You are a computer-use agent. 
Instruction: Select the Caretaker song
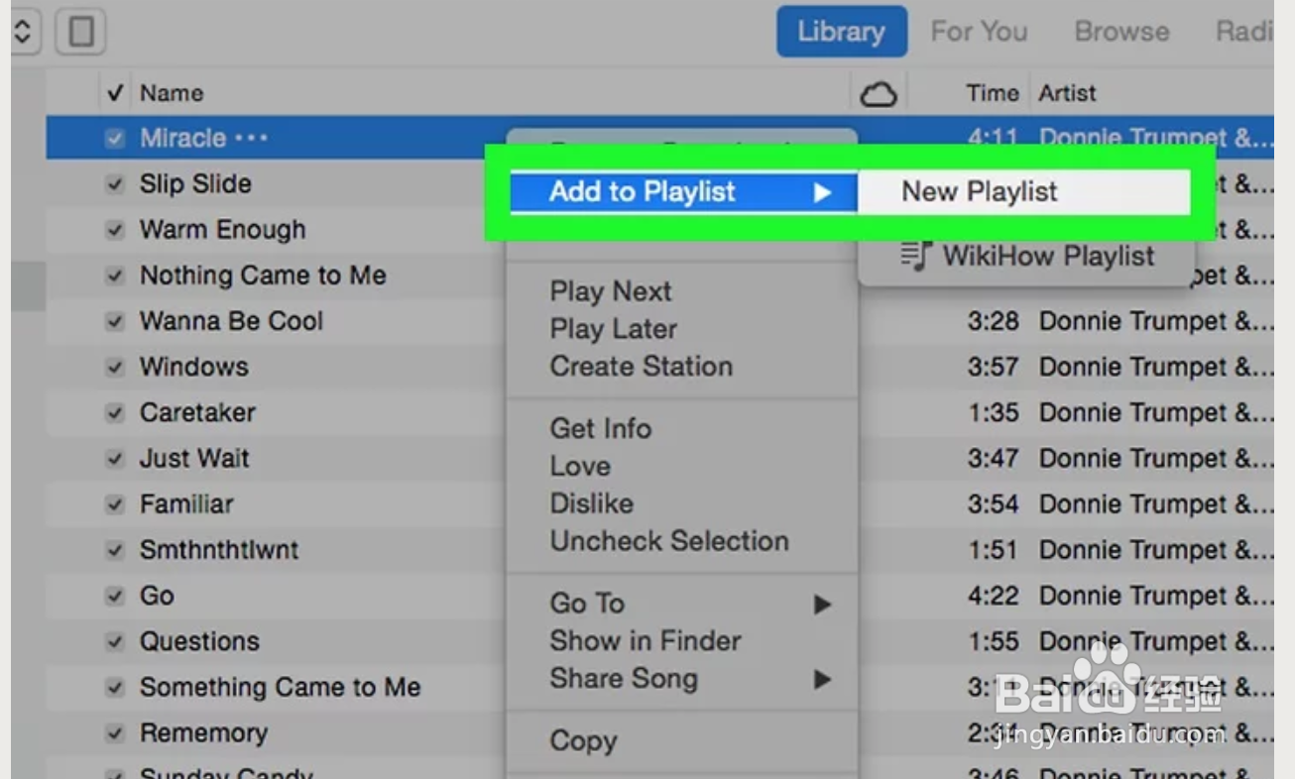click(x=197, y=412)
